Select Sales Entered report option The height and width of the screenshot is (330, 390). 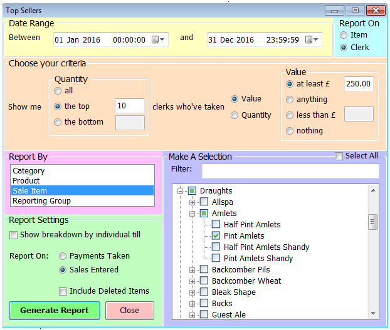[63, 270]
